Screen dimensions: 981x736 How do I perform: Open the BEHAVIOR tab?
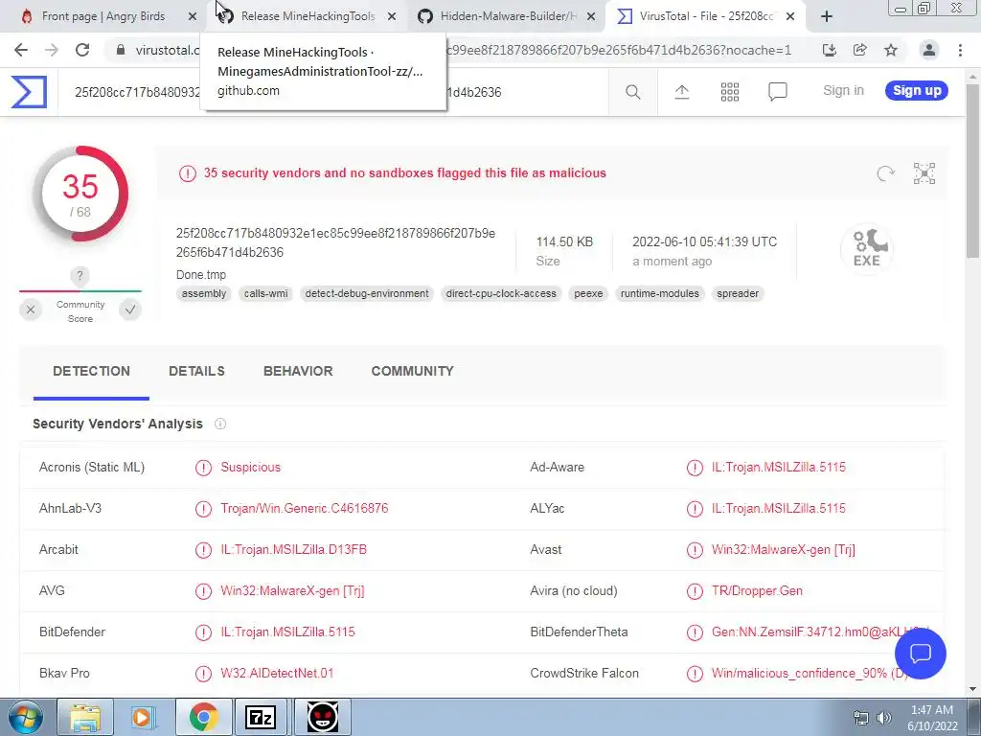(298, 371)
